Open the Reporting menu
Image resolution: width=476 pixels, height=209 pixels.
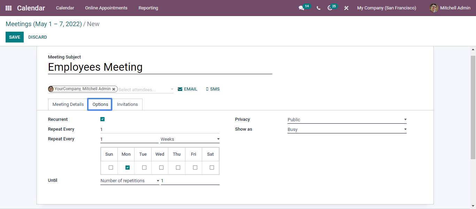click(x=148, y=8)
